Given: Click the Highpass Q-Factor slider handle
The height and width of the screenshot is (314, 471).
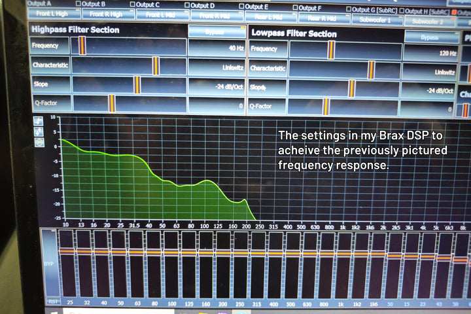Looking at the screenshot, I should pyautogui.click(x=112, y=103).
